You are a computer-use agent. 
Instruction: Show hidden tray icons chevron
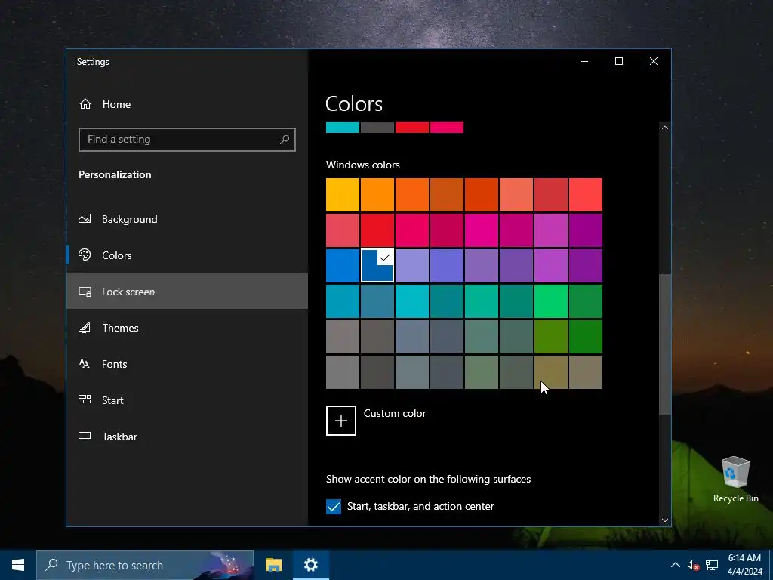tap(676, 565)
